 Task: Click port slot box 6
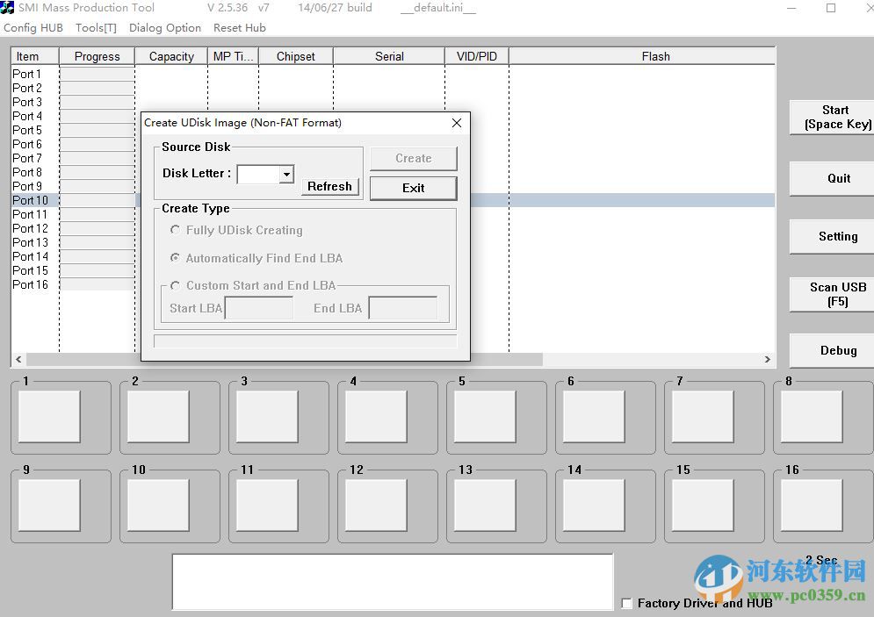(x=594, y=417)
